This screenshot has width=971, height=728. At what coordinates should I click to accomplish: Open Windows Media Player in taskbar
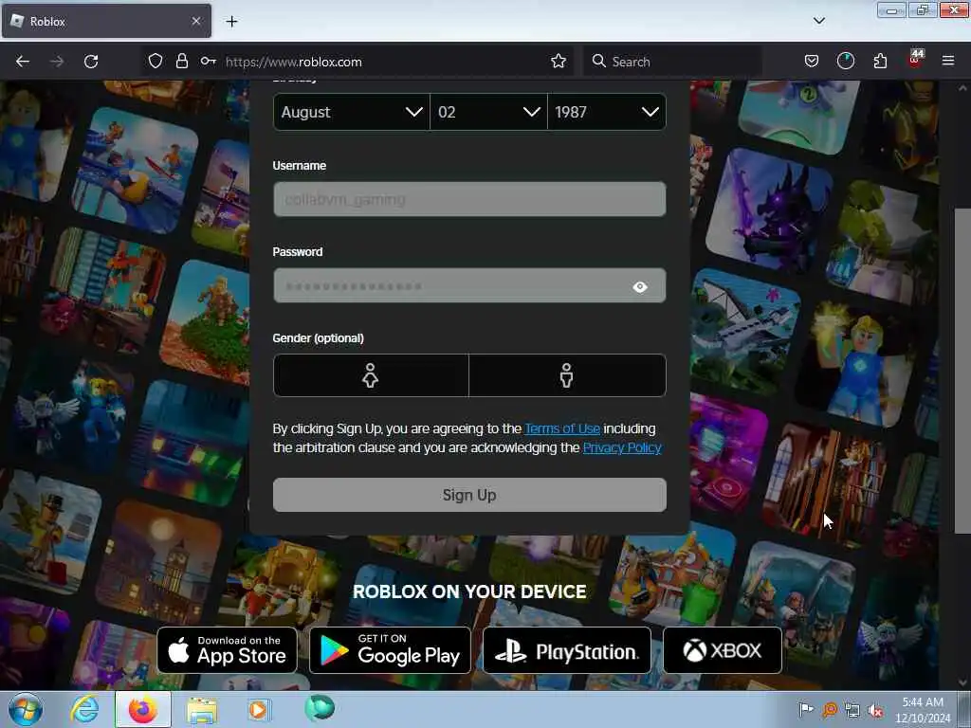[258, 709]
